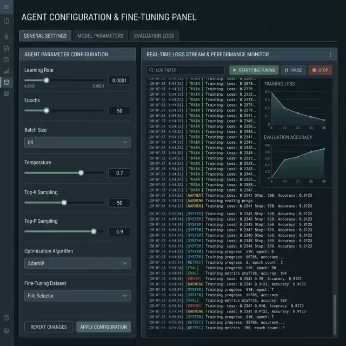This screenshot has width=346, height=346.
Task: Switch to the General Settings tab
Action: (x=45, y=36)
